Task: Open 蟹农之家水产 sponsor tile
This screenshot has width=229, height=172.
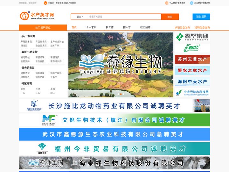Action: [x=192, y=70]
